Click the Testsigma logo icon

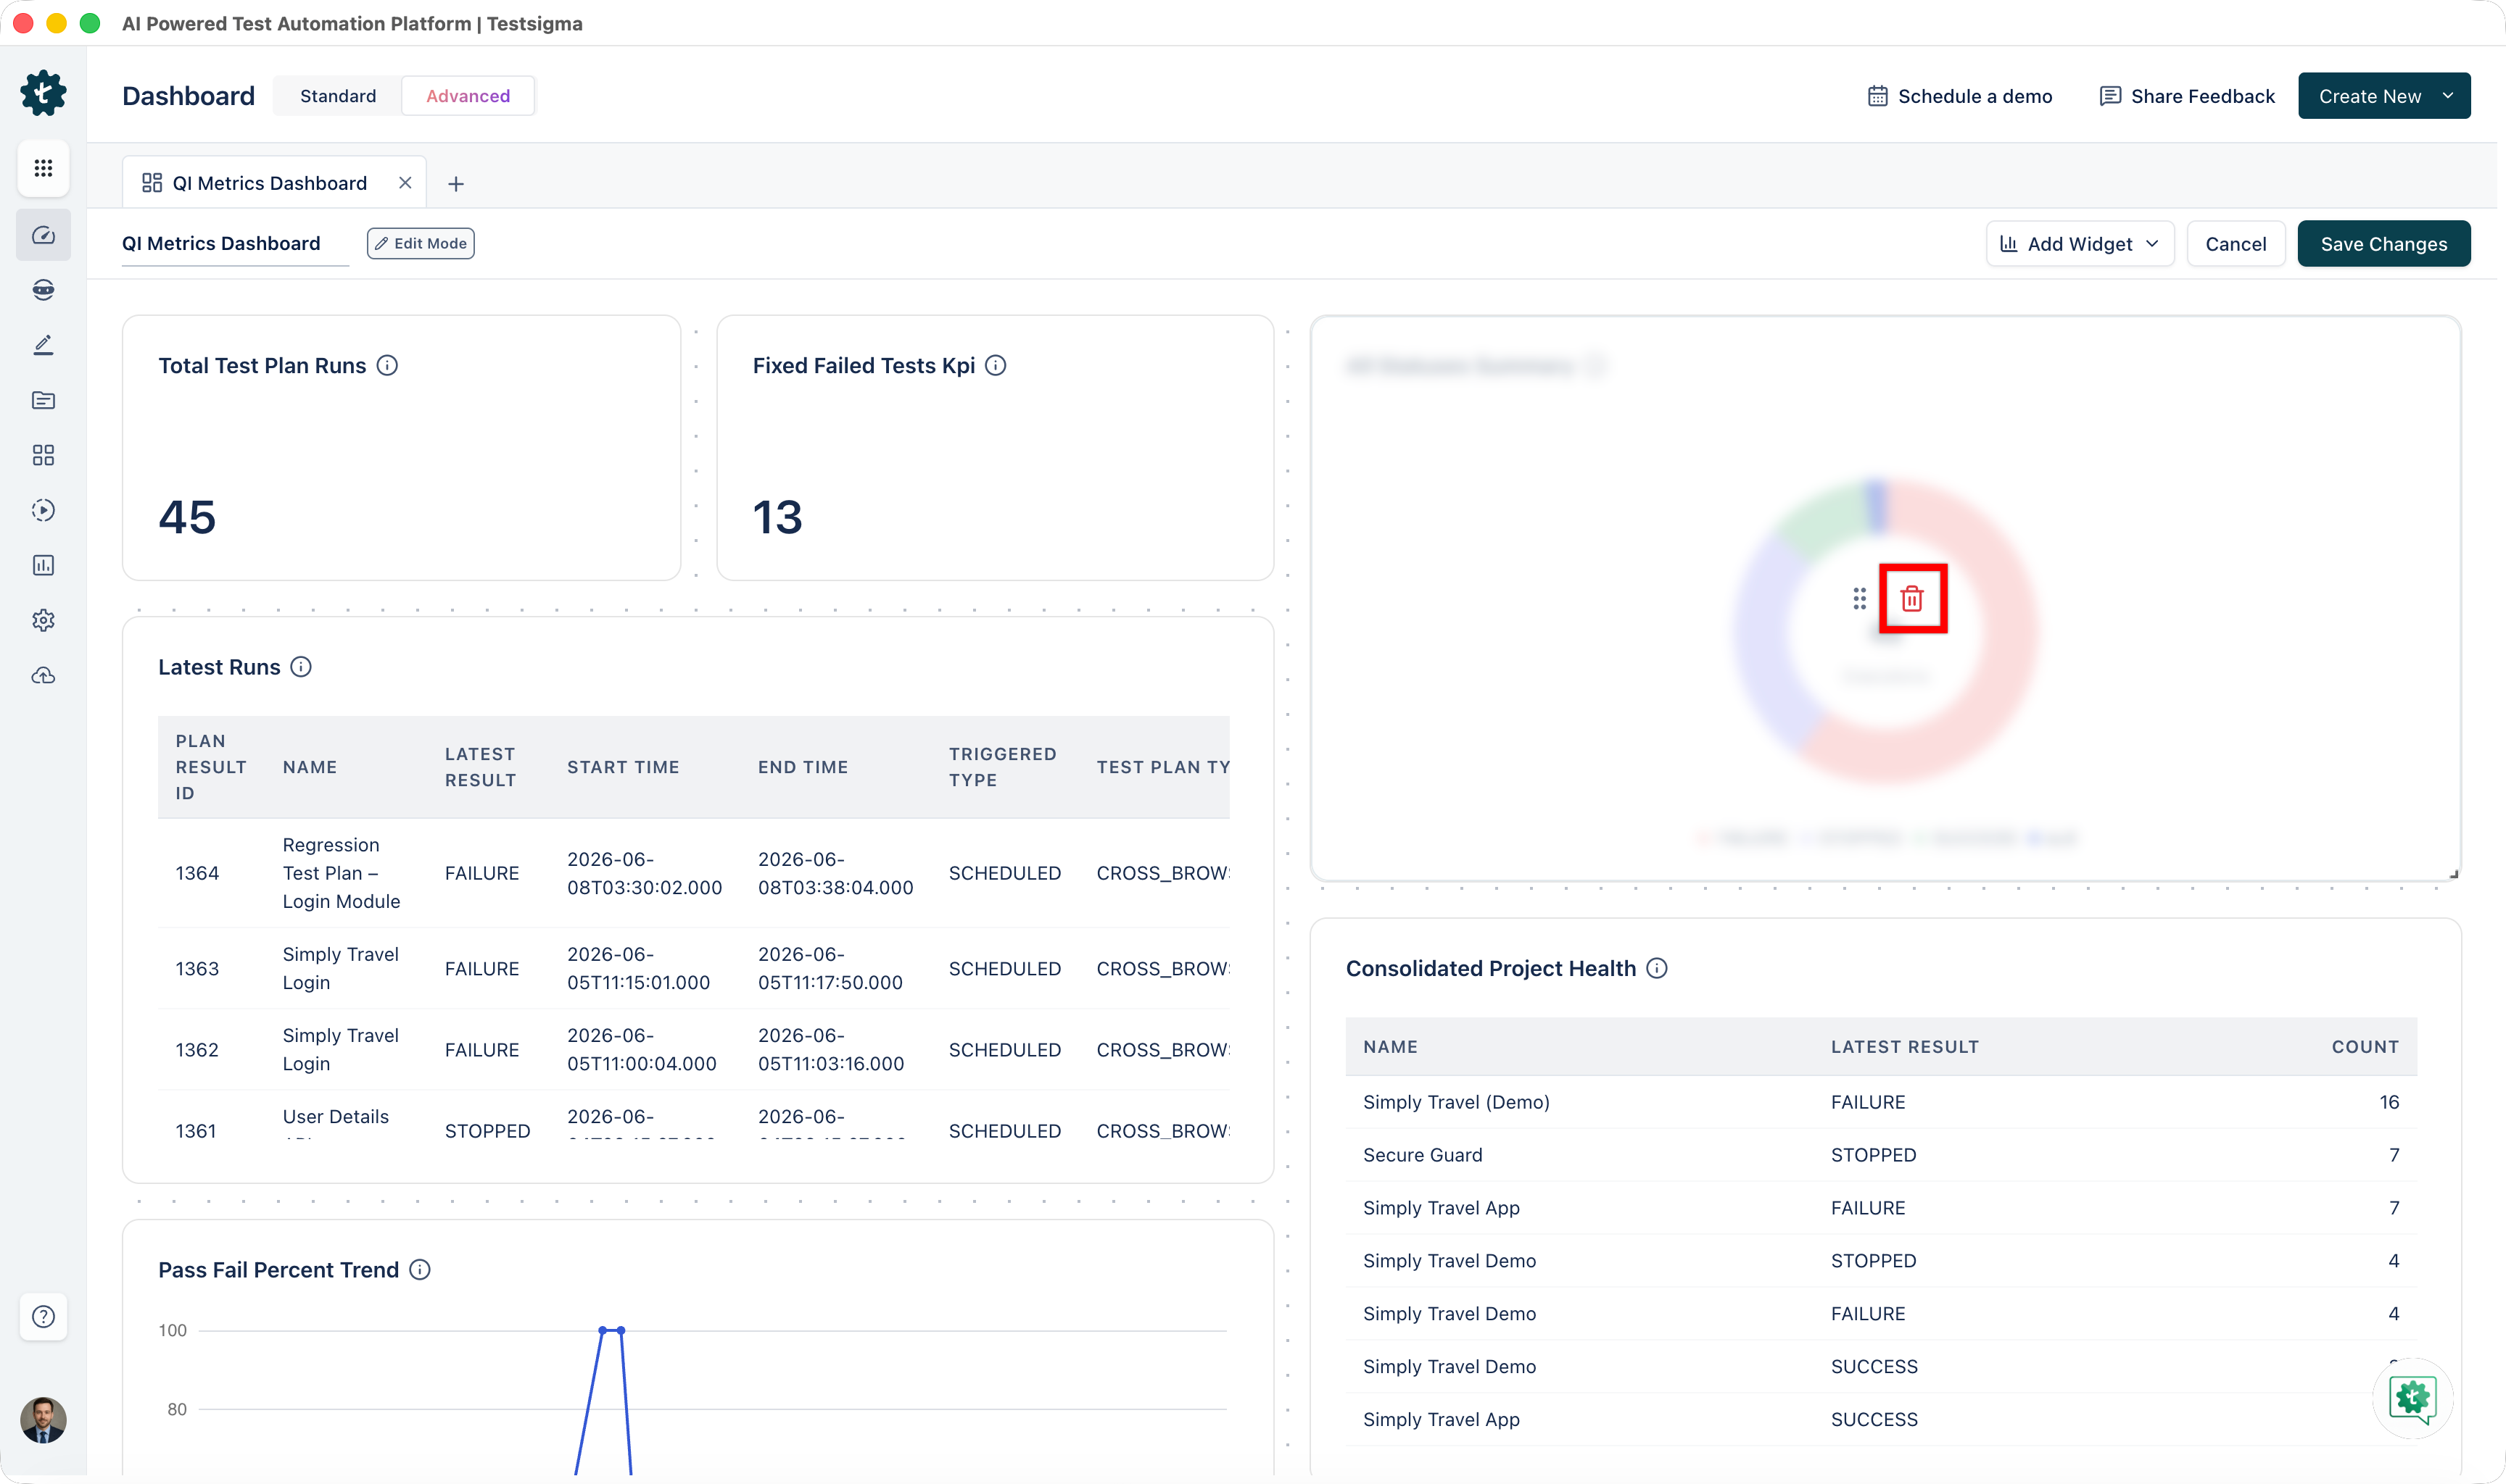(x=43, y=93)
